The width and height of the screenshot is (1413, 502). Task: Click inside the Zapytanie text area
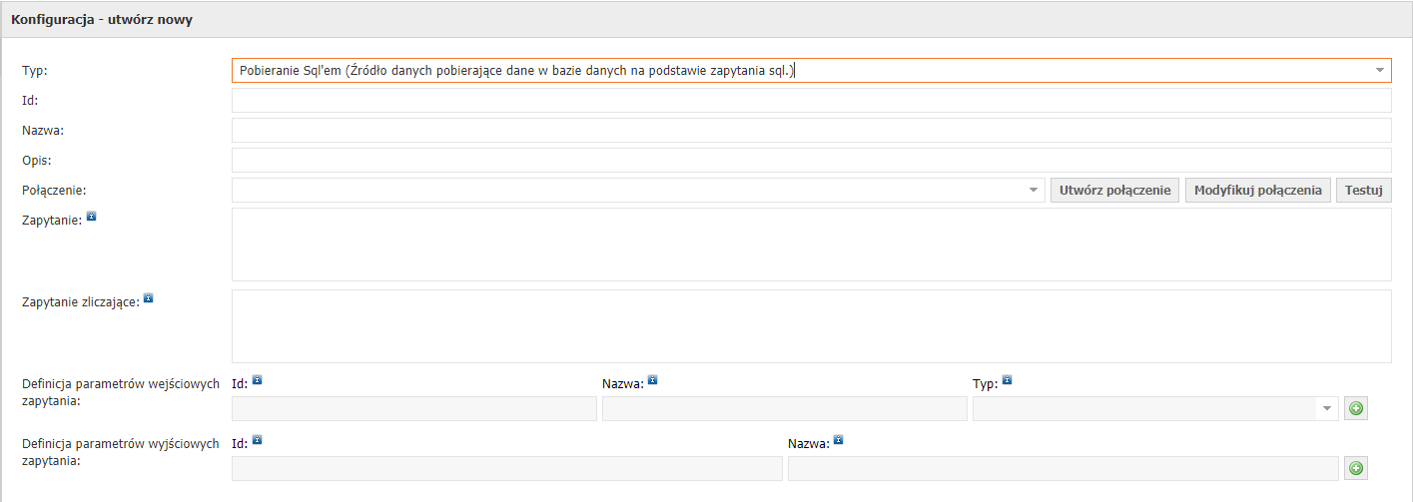[811, 245]
